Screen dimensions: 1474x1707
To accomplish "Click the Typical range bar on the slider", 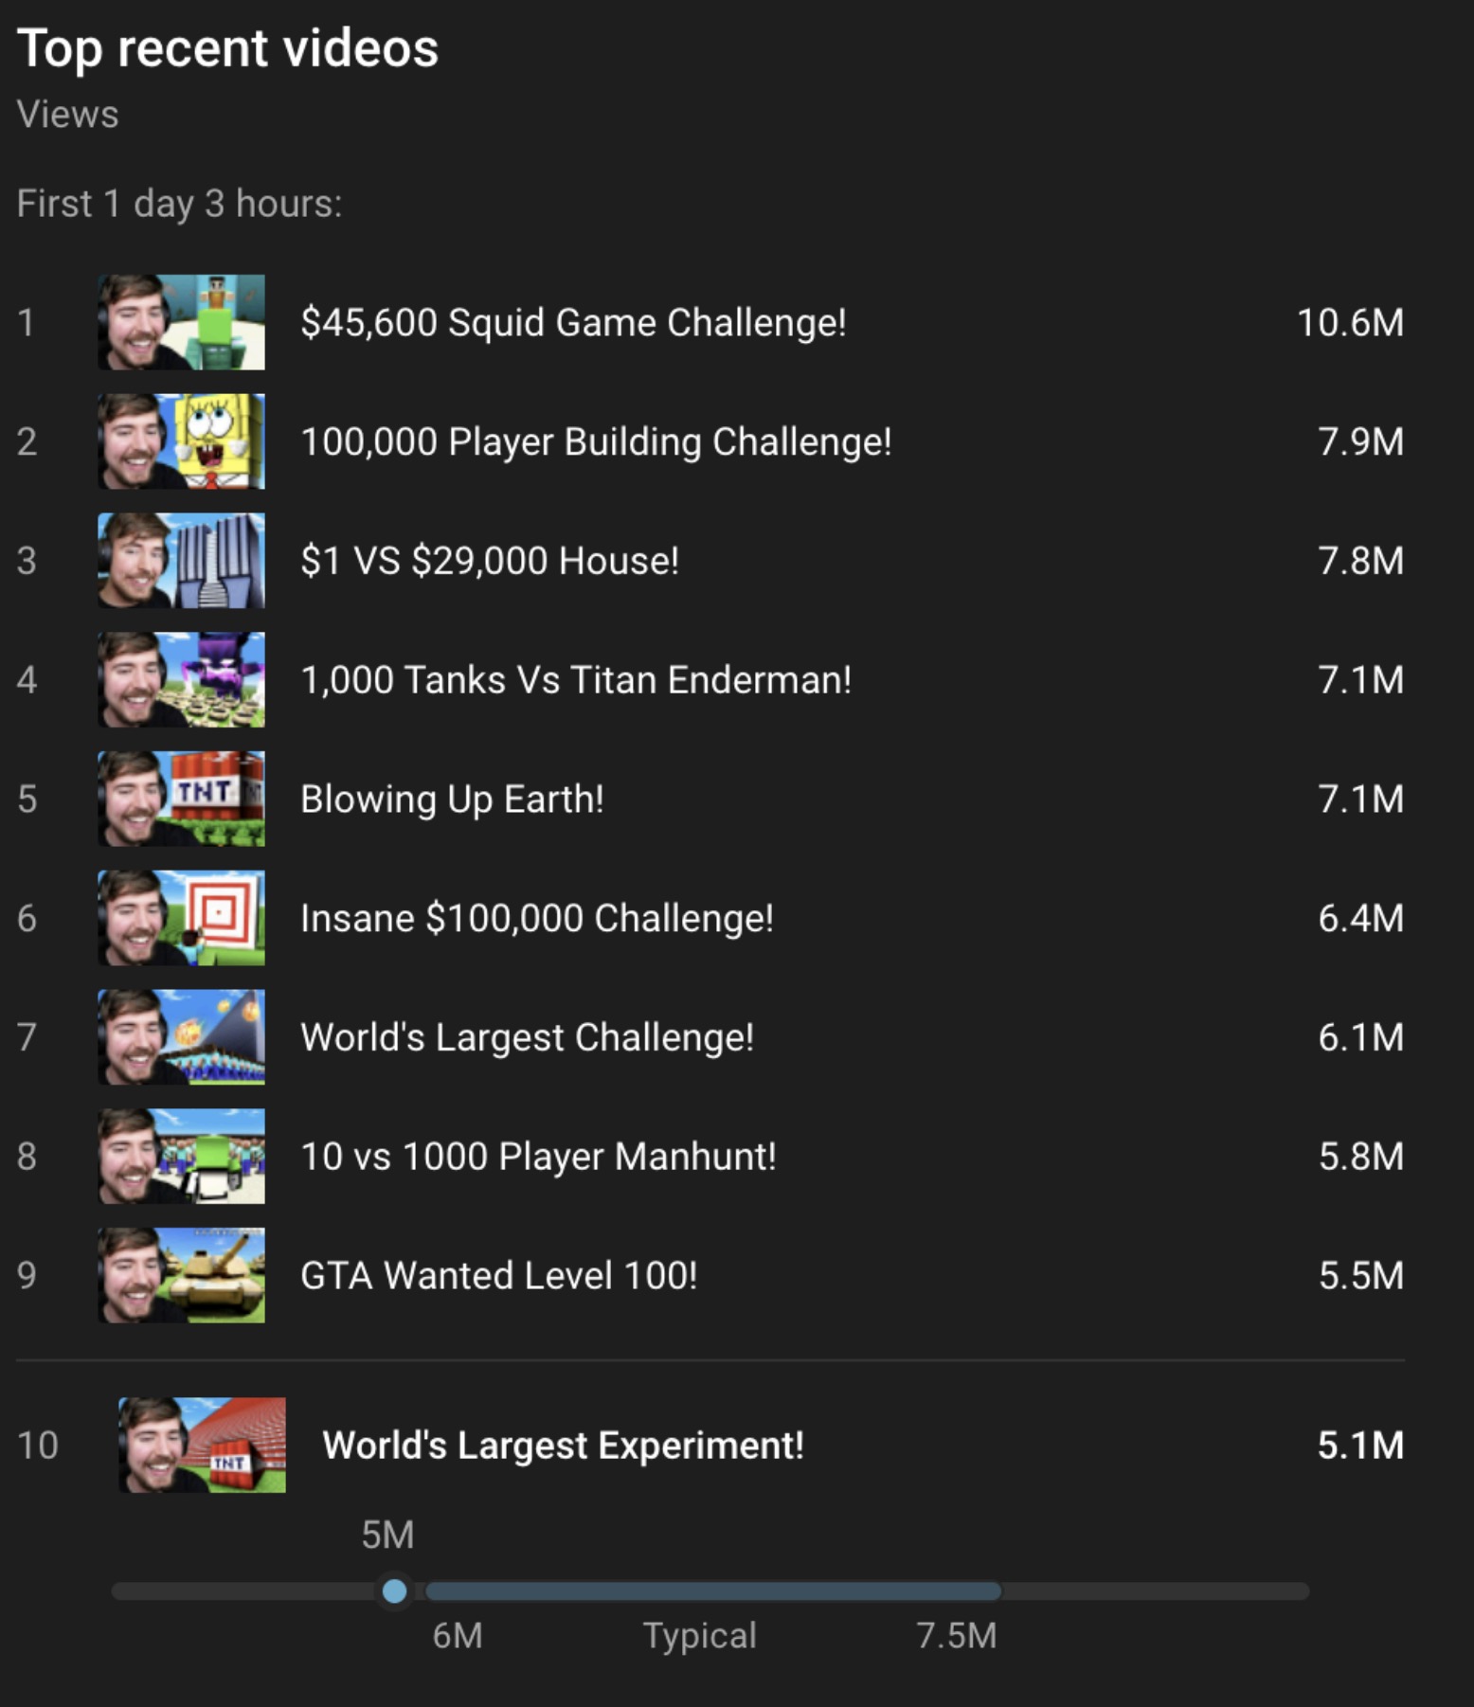I will click(x=713, y=1591).
